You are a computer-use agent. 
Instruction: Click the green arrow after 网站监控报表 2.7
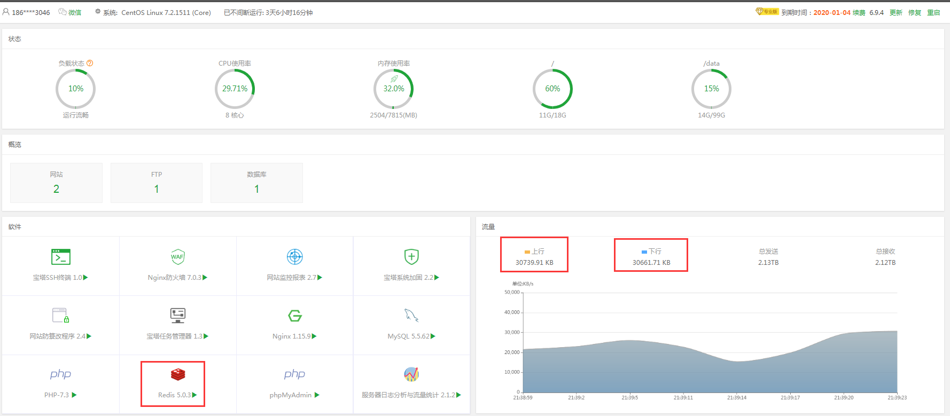(320, 278)
